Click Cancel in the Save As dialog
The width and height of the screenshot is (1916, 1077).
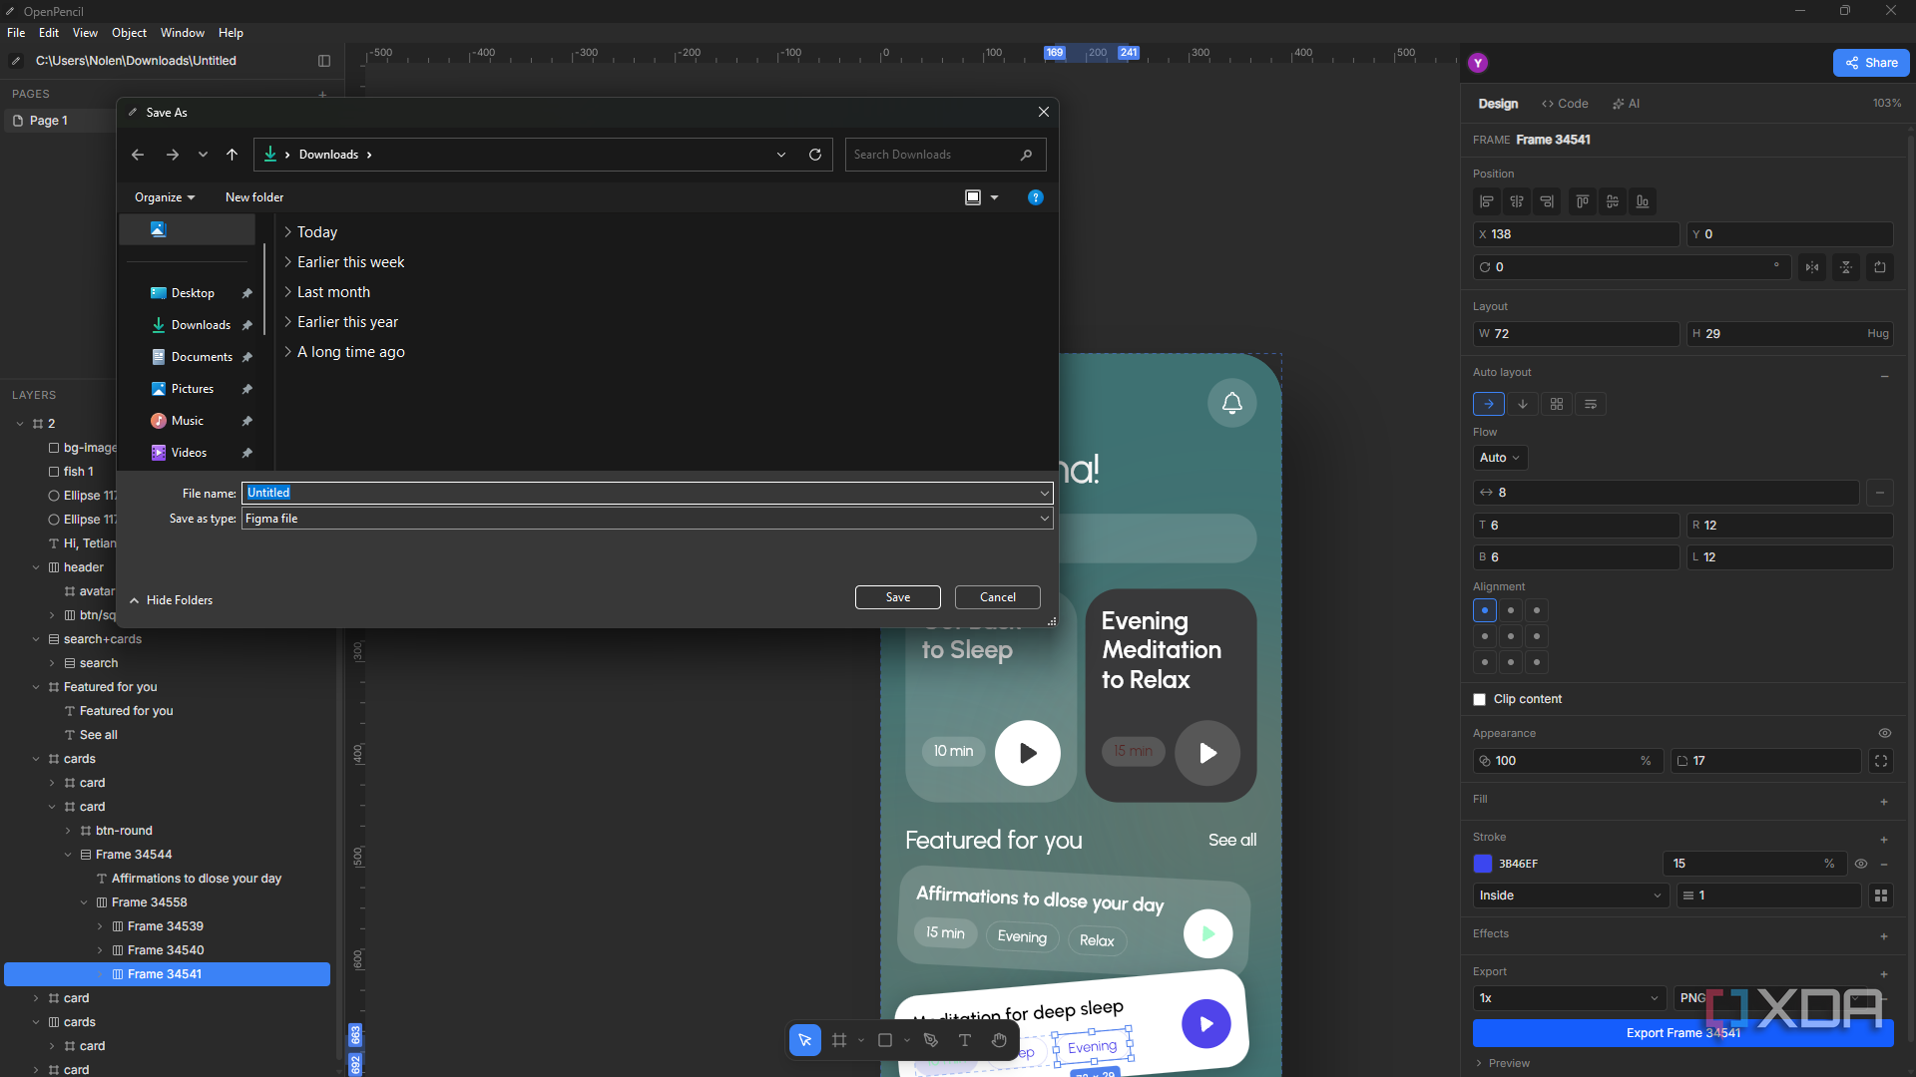point(998,597)
